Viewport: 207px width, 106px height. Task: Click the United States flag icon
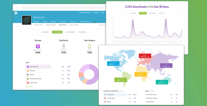(105, 95)
